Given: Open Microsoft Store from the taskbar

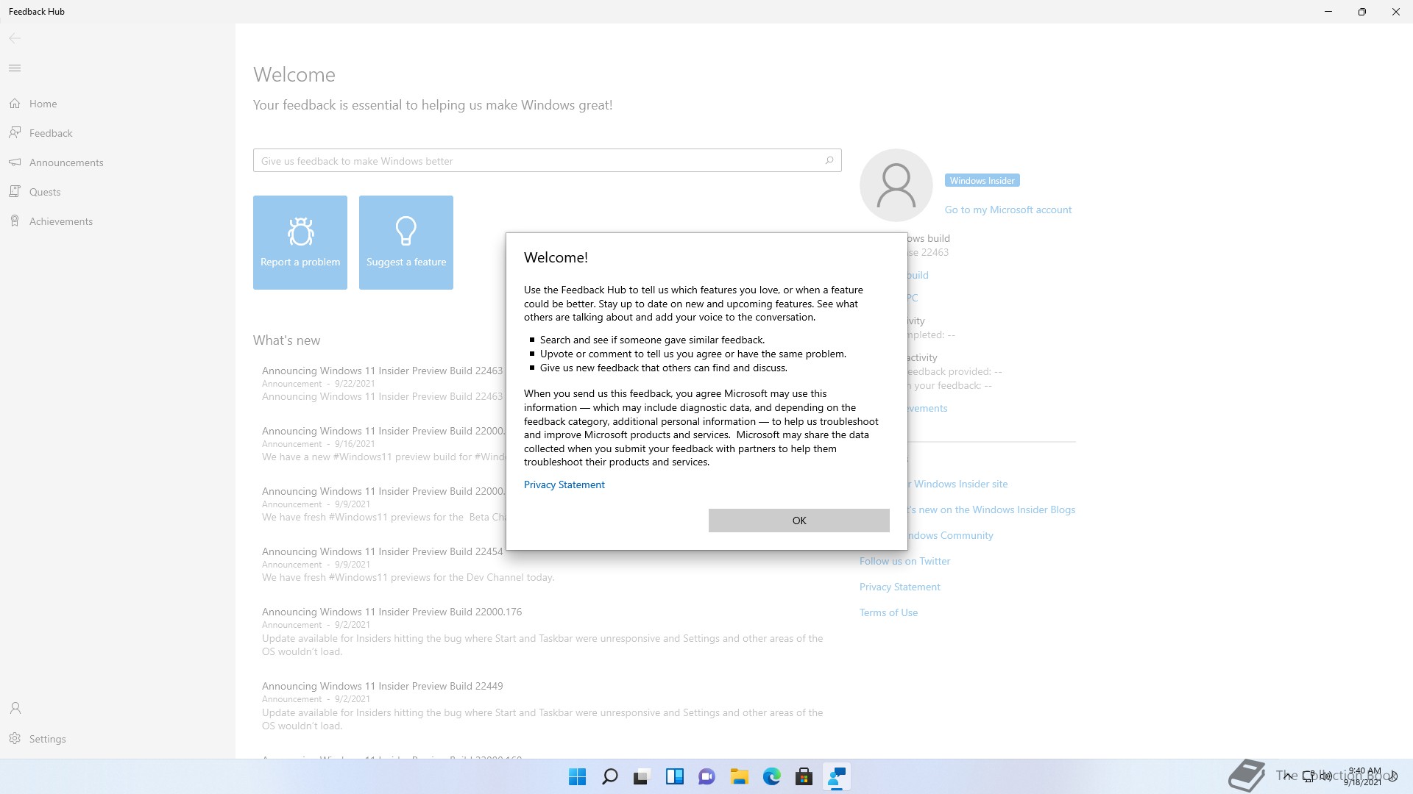Looking at the screenshot, I should click(x=804, y=776).
